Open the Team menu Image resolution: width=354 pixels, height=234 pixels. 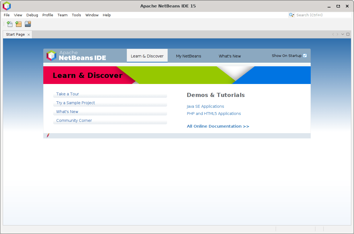click(x=62, y=15)
